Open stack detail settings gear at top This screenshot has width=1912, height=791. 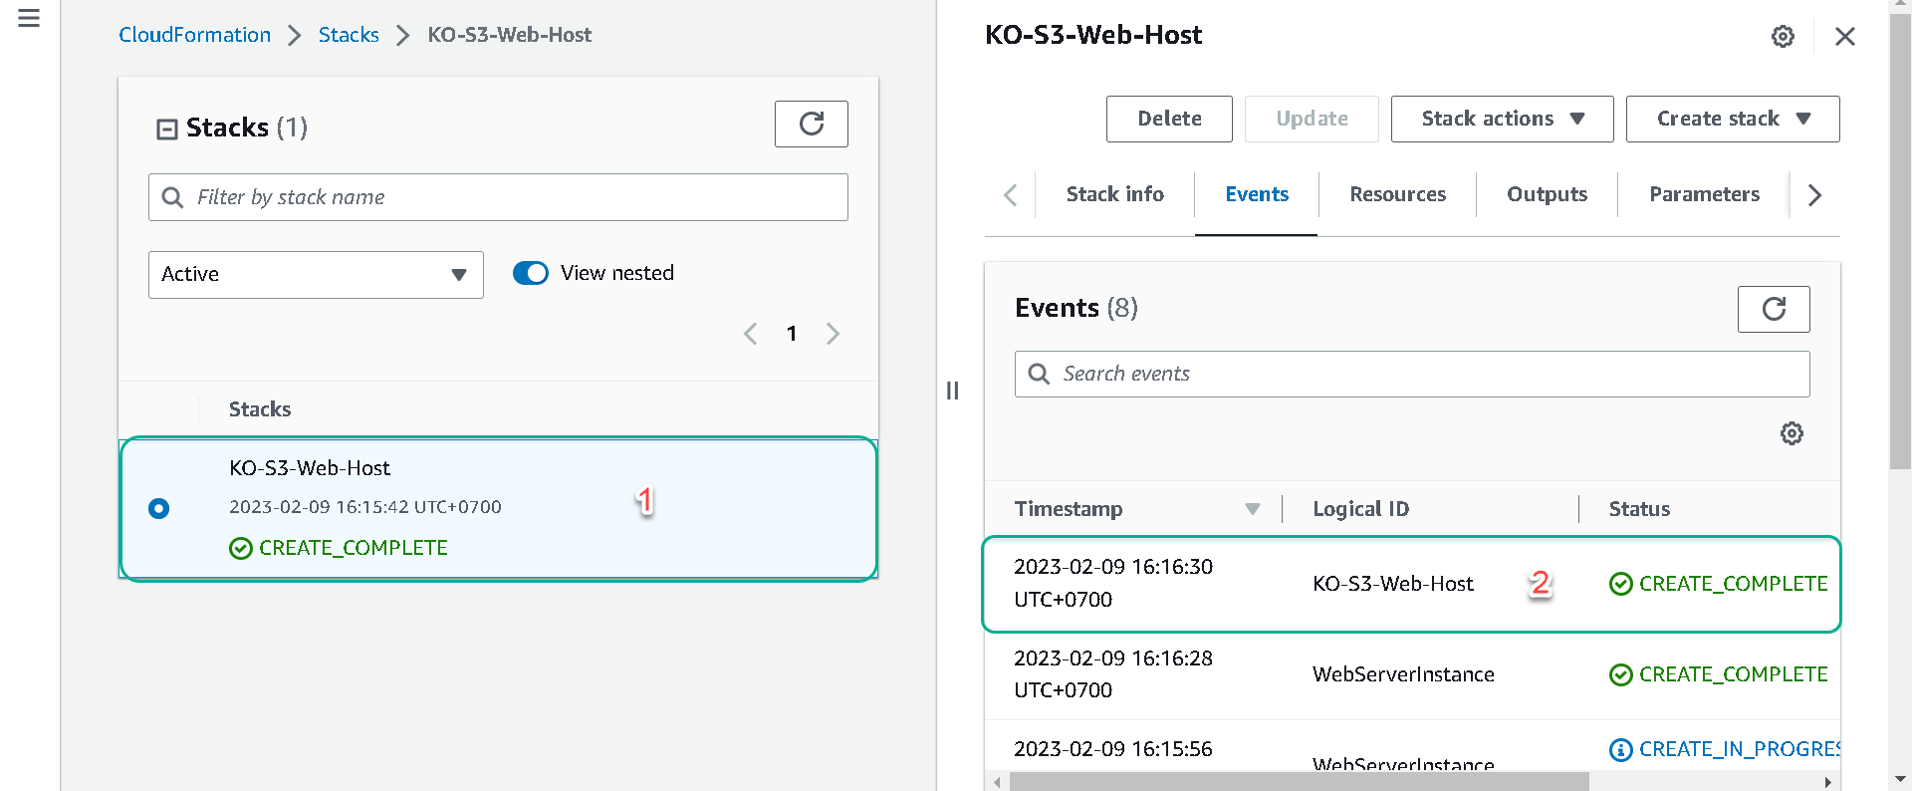pos(1783,37)
